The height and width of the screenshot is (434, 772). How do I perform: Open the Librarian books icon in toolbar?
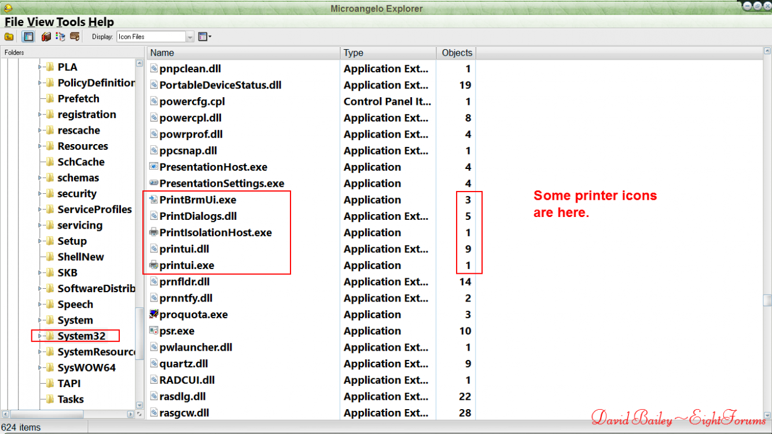point(46,36)
